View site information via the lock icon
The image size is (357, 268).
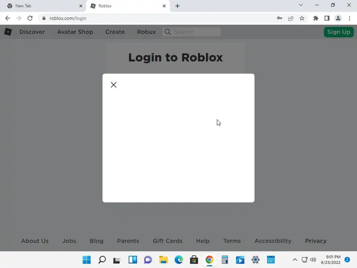tap(44, 18)
